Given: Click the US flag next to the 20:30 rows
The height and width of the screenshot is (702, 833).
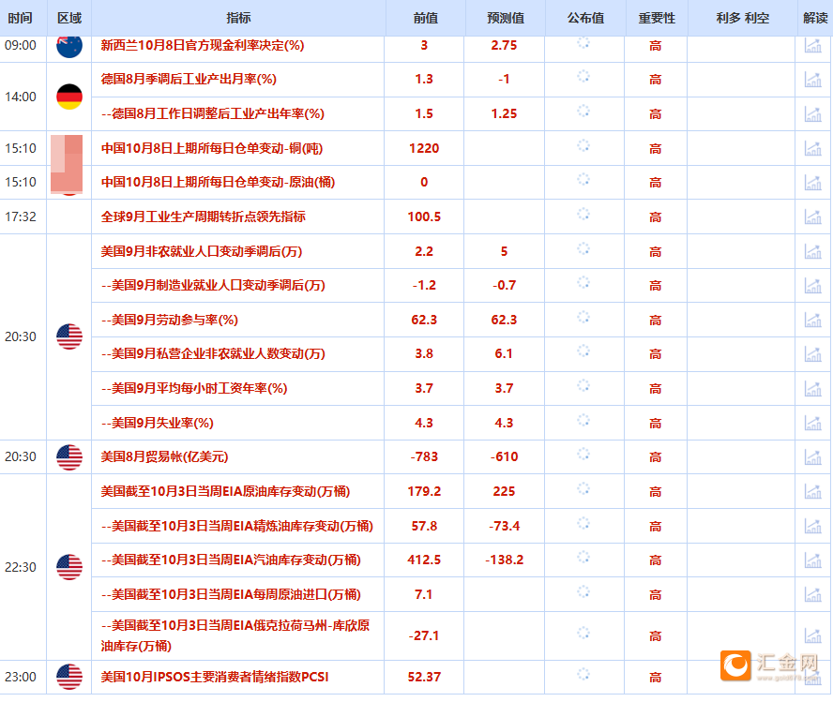Looking at the screenshot, I should pyautogui.click(x=69, y=335).
